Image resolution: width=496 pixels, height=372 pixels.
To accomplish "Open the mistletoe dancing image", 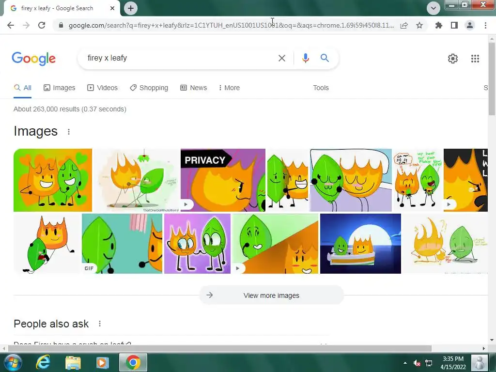I will (136, 180).
